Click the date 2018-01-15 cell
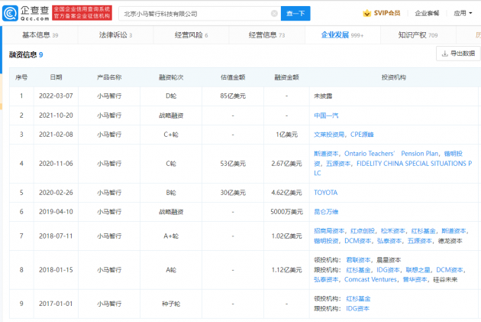 56,270
